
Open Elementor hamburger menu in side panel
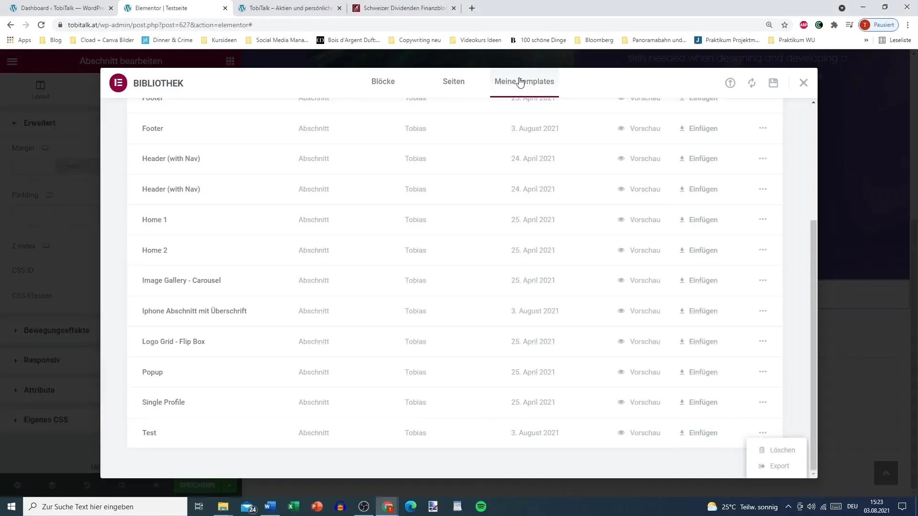point(12,61)
